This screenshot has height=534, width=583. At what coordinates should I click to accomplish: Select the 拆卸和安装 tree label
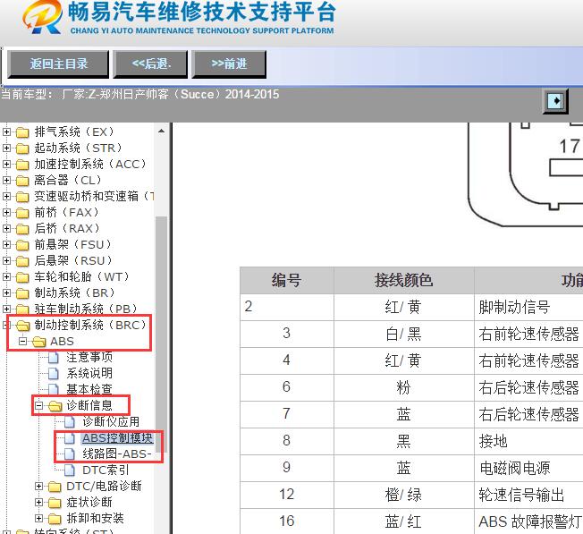(95, 518)
